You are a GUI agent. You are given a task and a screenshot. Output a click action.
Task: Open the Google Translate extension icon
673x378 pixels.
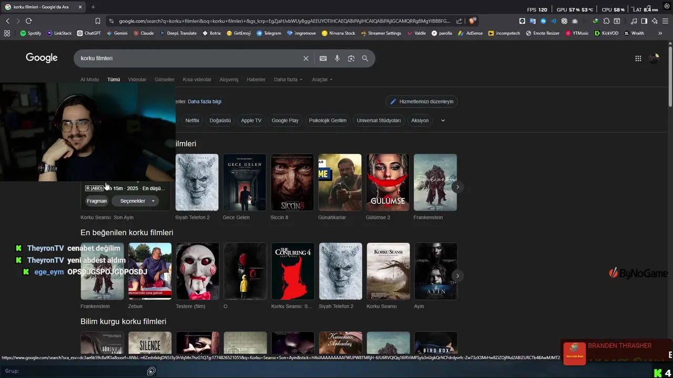[533, 21]
